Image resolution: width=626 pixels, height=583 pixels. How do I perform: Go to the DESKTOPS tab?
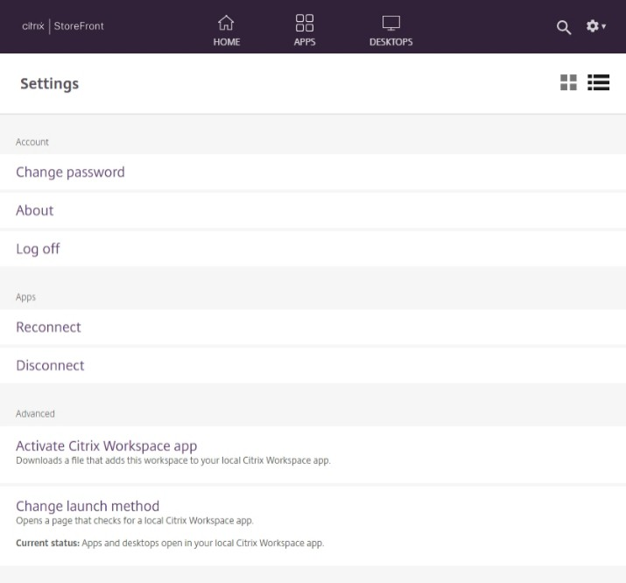(390, 31)
